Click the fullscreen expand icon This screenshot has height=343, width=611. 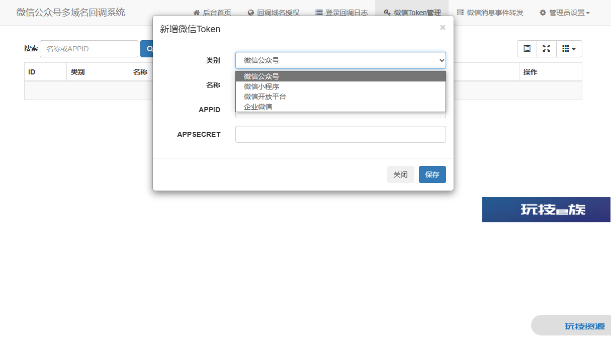(547, 49)
